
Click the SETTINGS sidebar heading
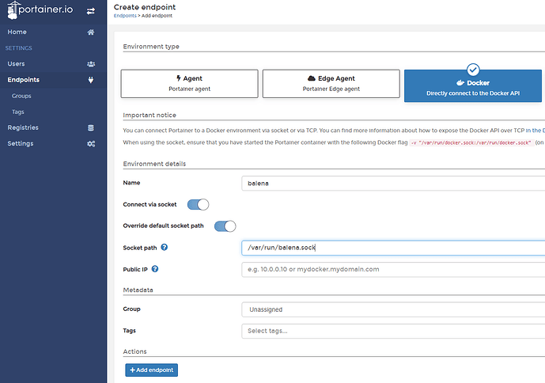click(x=19, y=48)
